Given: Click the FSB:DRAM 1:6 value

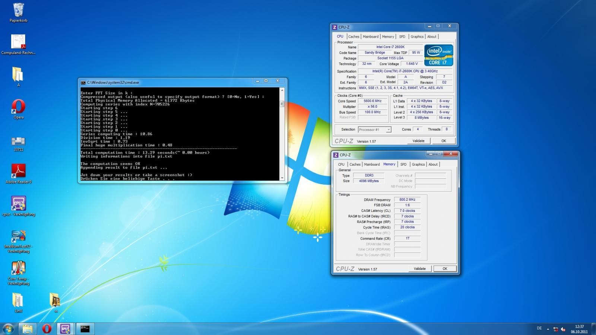Looking at the screenshot, I should pyautogui.click(x=407, y=205).
